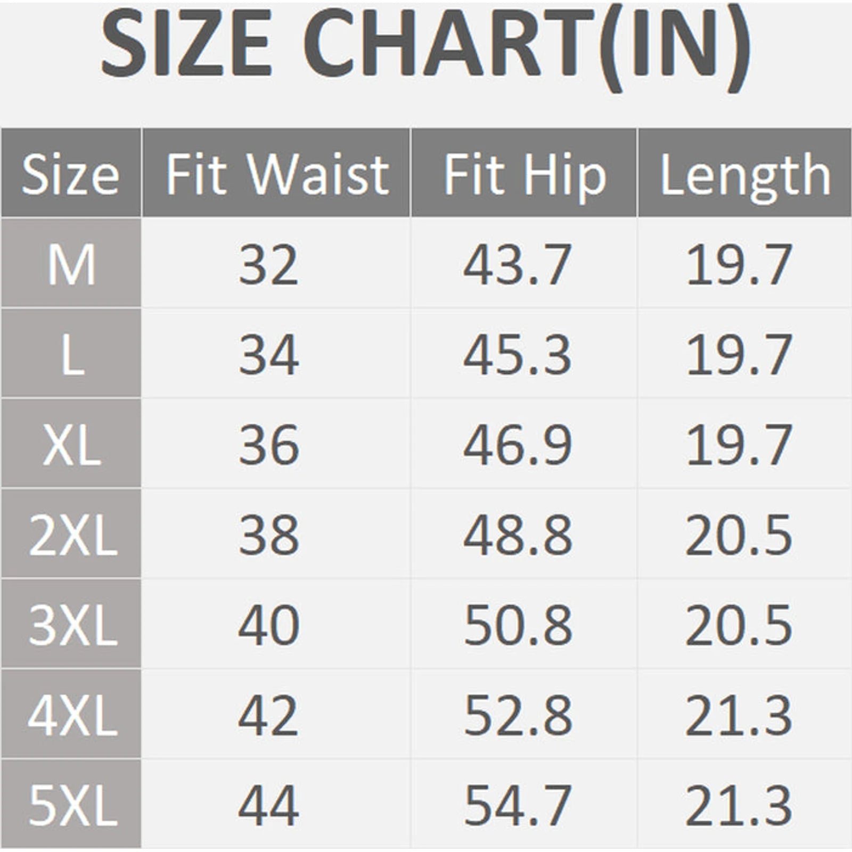Click the M size row label
This screenshot has width=852, height=852.
pos(71,264)
